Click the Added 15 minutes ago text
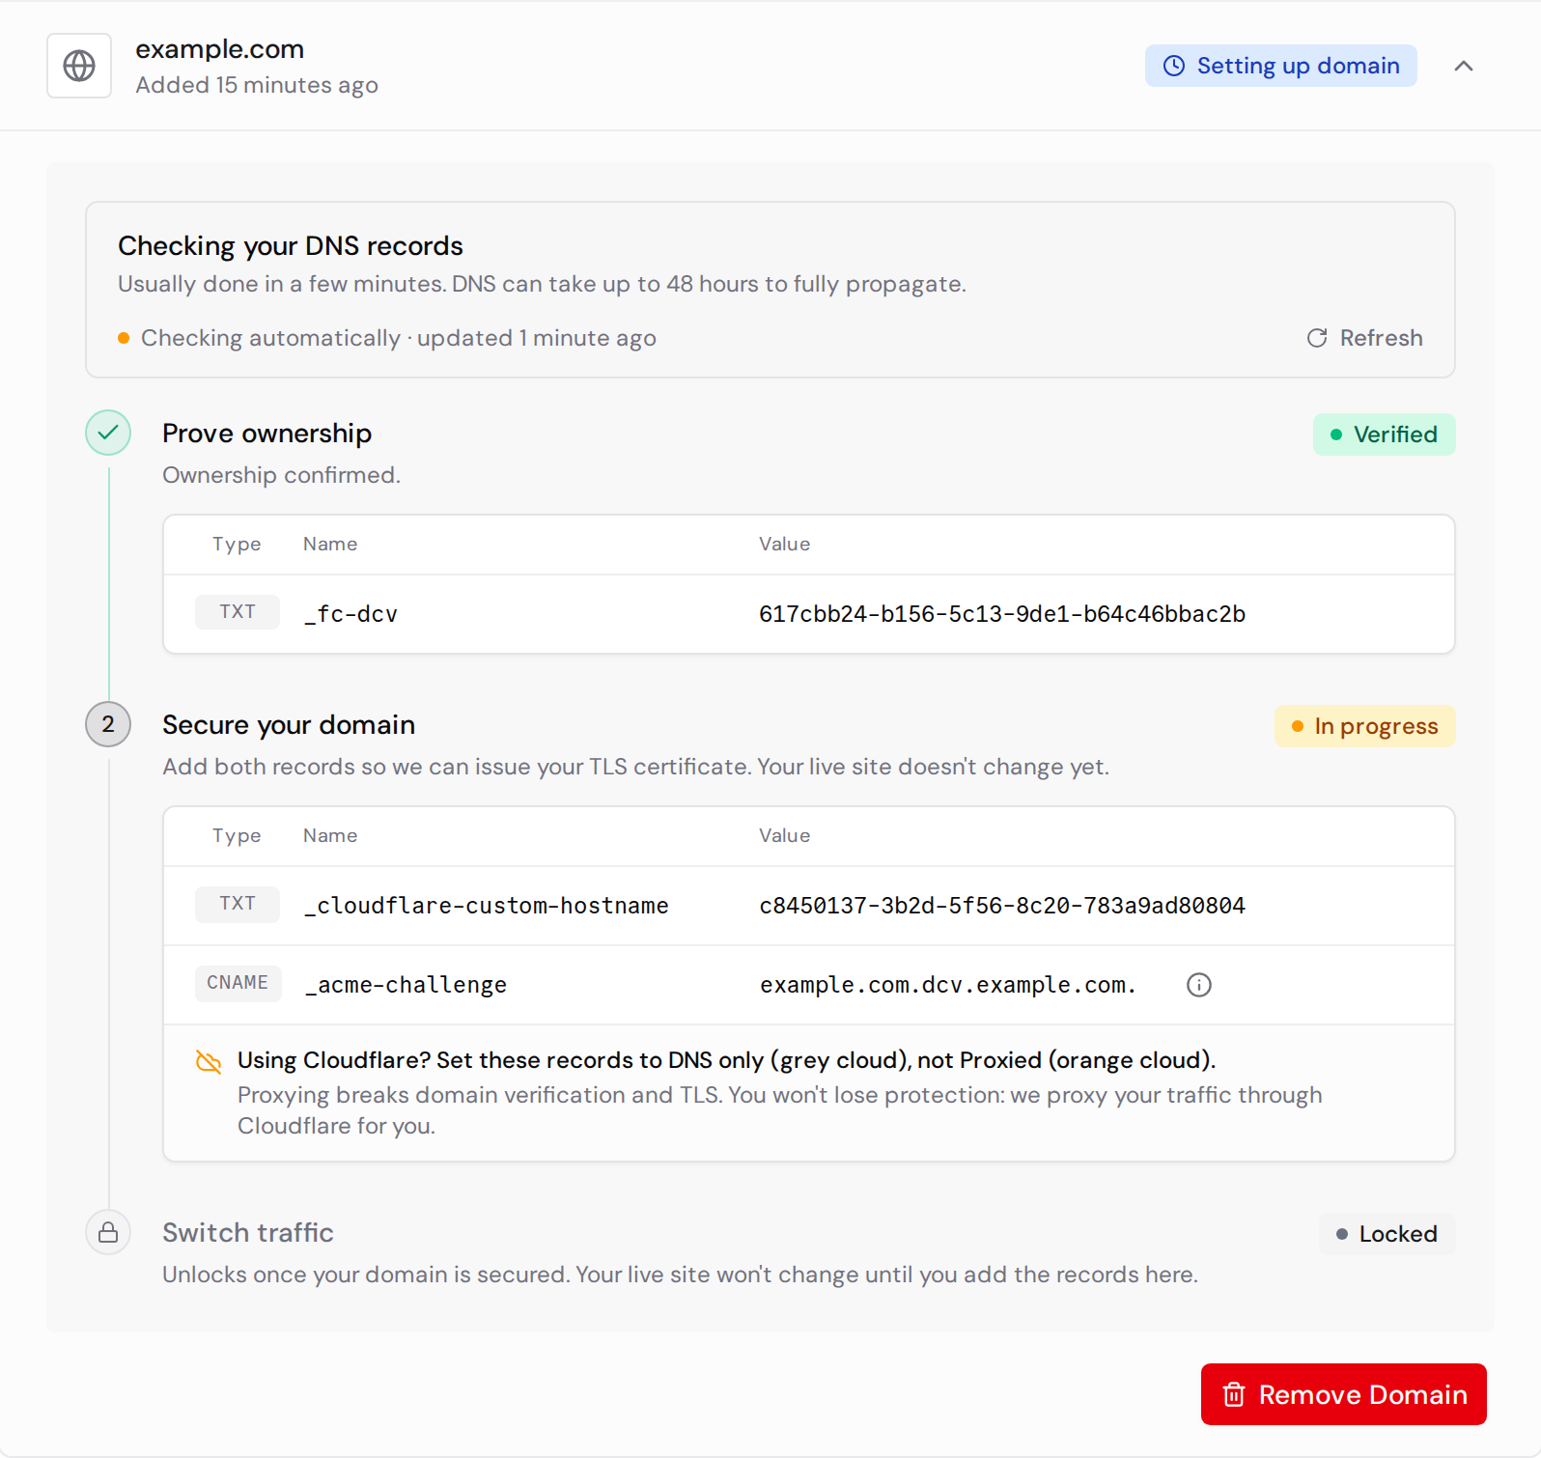Screen dimensions: 1541x1458 click(x=256, y=85)
